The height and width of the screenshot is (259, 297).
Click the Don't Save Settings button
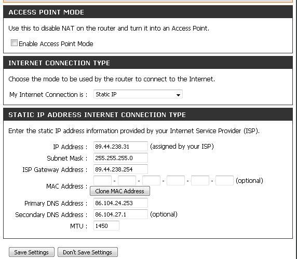pyautogui.click(x=88, y=252)
